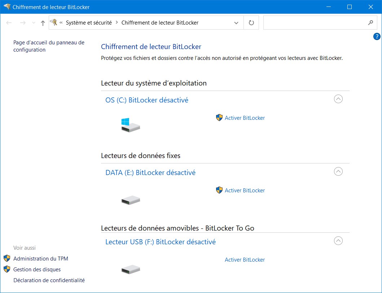Click the USB (F:) drive icon

[131, 269]
